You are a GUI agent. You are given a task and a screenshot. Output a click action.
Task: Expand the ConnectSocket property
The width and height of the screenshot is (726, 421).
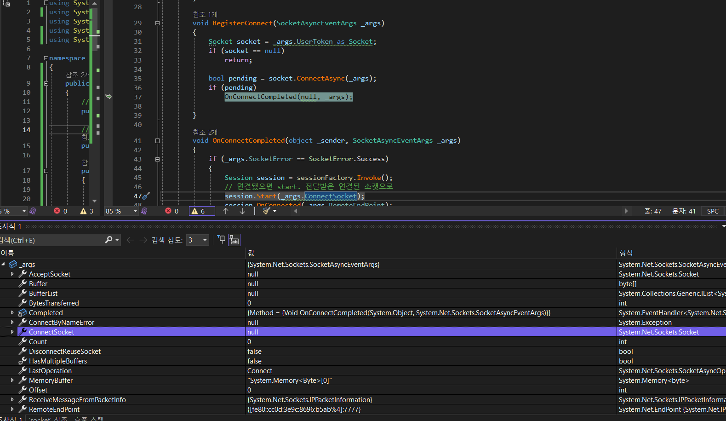(x=12, y=332)
